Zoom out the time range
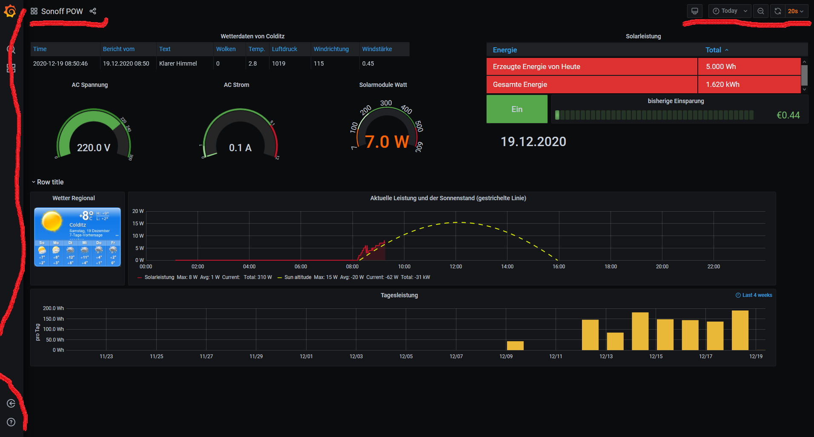814x437 pixels. click(760, 11)
